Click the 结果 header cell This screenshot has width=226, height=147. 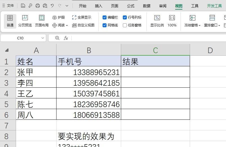pyautogui.click(x=155, y=61)
